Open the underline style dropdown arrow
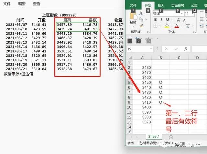This screenshot has width=207, height=154. pyautogui.click(x=172, y=20)
